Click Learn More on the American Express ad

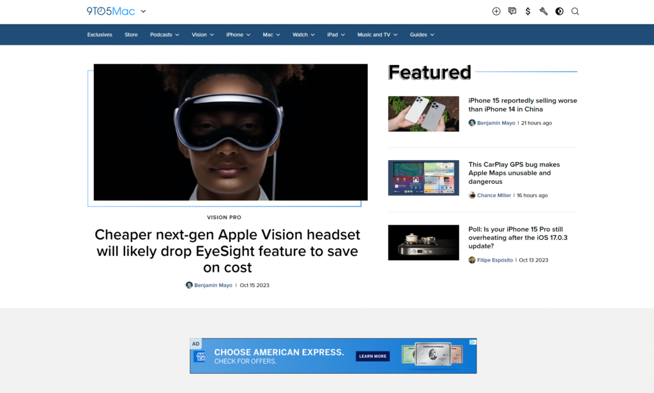[x=372, y=356]
